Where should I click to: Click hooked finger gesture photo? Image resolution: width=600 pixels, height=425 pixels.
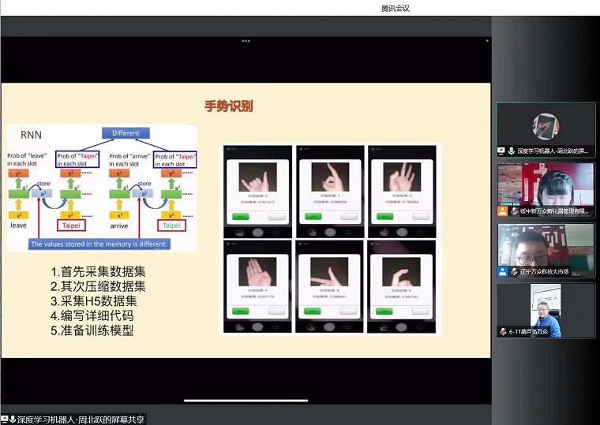[x=401, y=272]
